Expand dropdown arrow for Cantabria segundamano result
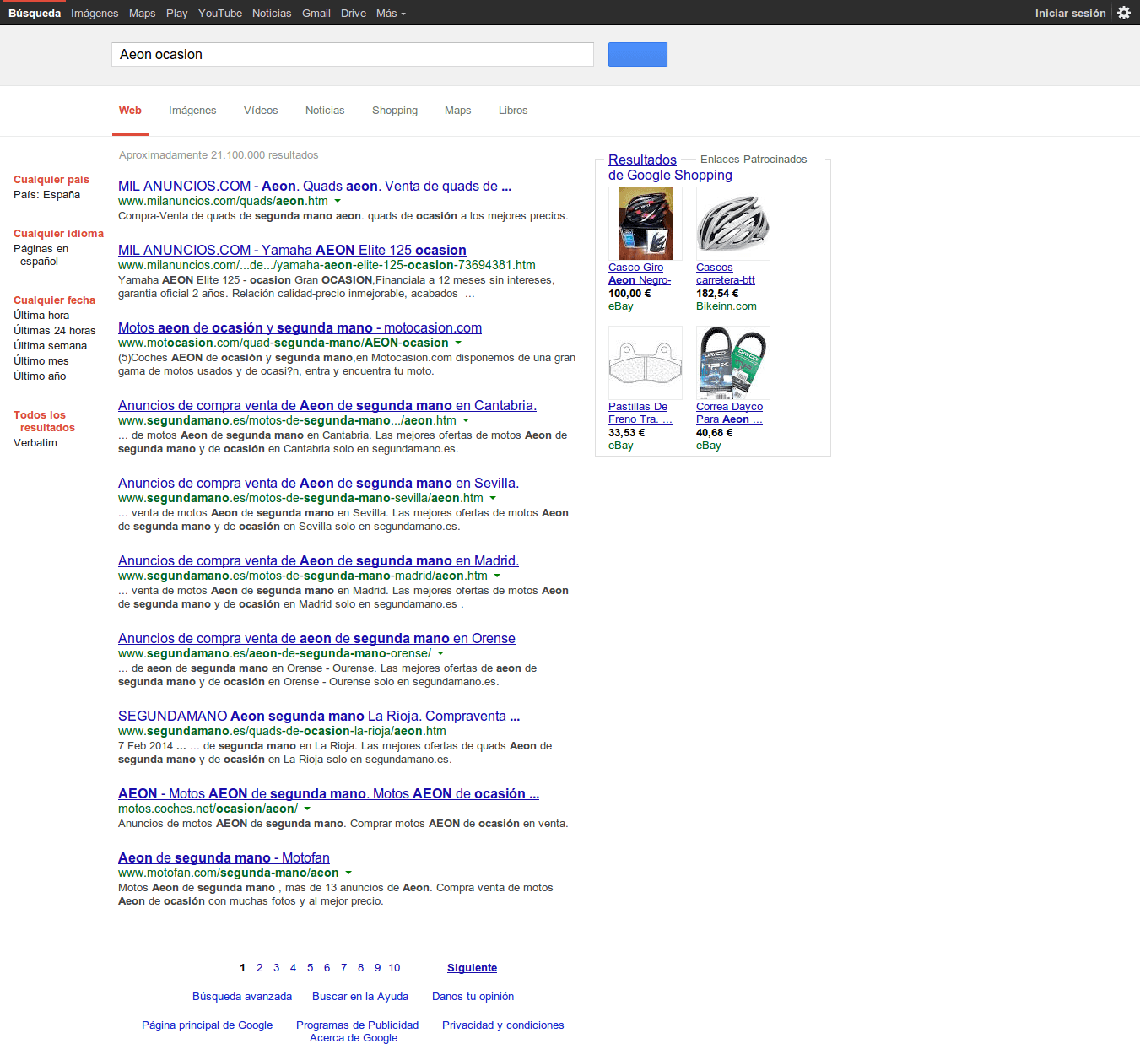 click(466, 420)
